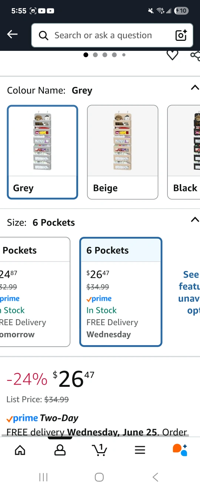
Task: Tap the prime Two-Day logo
Action: (x=42, y=418)
